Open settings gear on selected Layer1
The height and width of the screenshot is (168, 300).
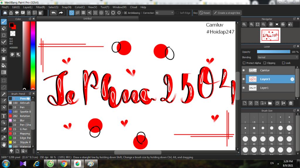point(292,79)
